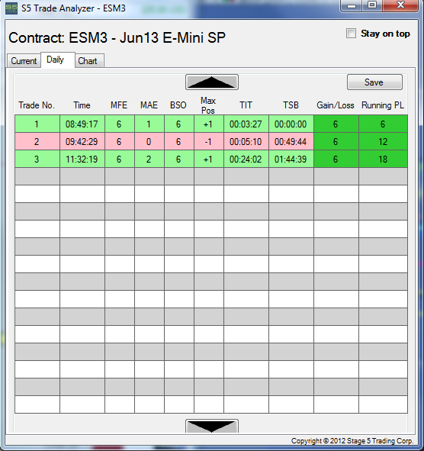This screenshot has width=424, height=451.
Task: Click the Running PL value 12
Action: click(x=383, y=141)
